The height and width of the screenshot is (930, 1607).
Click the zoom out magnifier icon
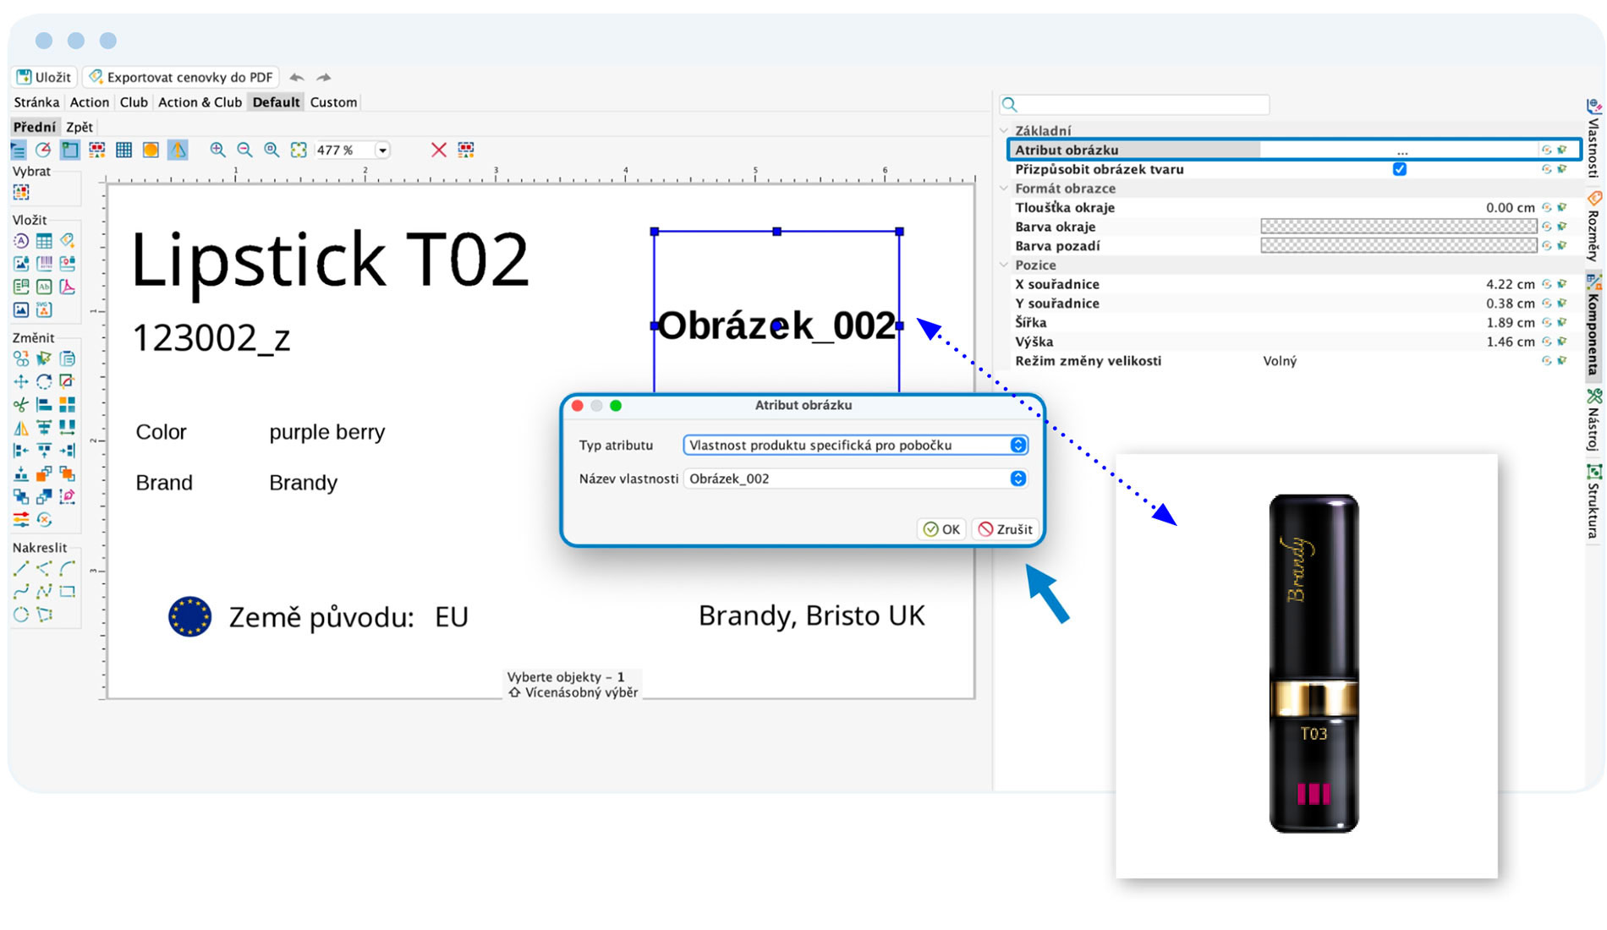244,150
